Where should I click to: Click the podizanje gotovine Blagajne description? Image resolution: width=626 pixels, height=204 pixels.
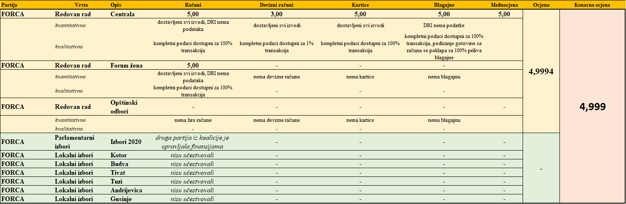(x=444, y=47)
